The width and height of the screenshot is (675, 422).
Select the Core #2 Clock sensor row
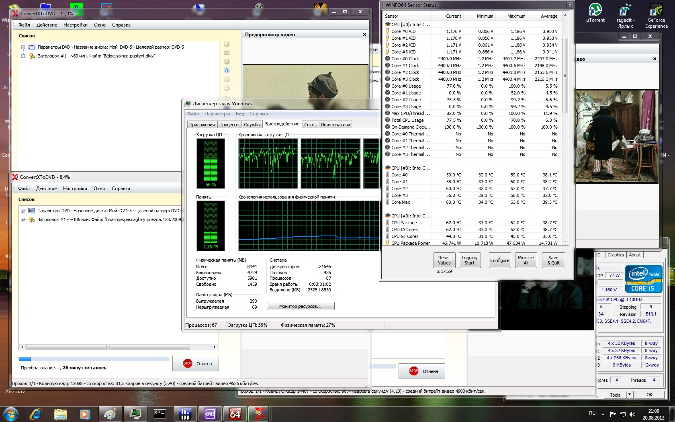click(x=472, y=72)
